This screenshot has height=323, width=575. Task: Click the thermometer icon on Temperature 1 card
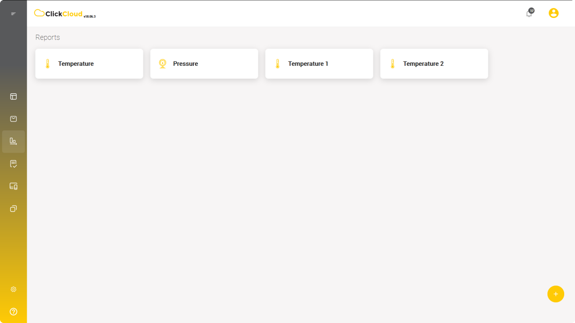pos(278,64)
